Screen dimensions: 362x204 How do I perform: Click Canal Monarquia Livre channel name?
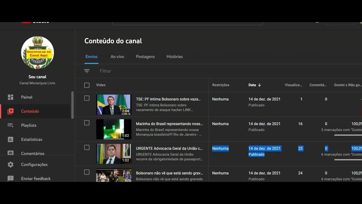[x=37, y=83]
